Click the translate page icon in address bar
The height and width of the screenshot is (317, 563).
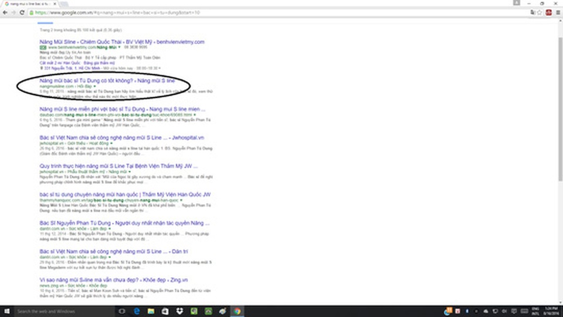tap(533, 12)
